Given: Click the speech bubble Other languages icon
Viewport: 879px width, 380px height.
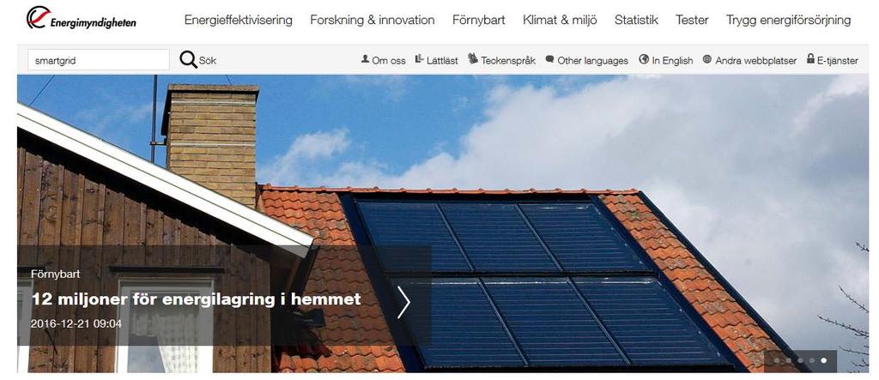Looking at the screenshot, I should (549, 59).
